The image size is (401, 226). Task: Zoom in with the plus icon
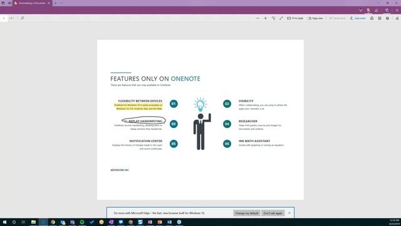point(265,18)
